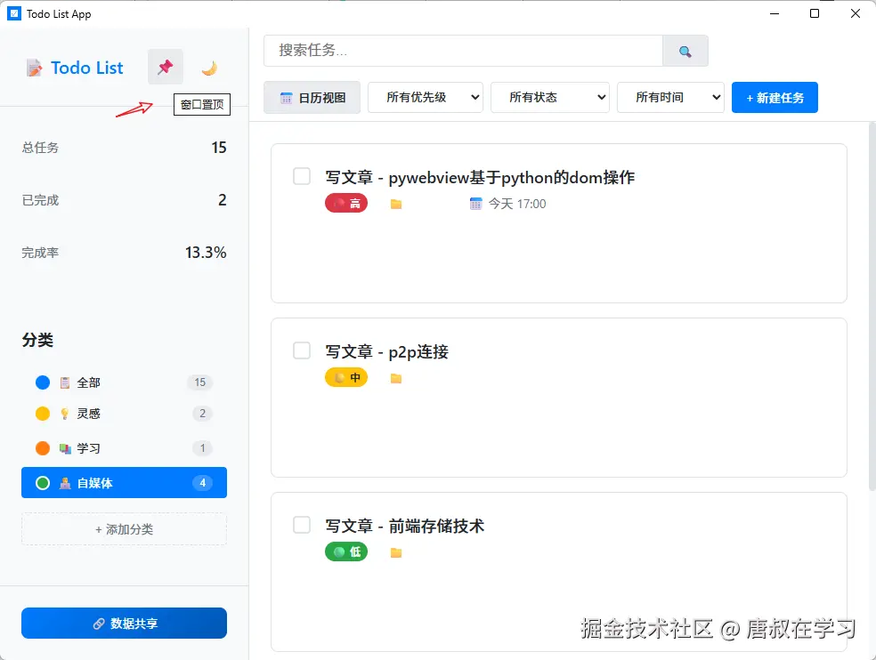
Task: Click folder icon on p2p连接 task card
Action: (396, 378)
